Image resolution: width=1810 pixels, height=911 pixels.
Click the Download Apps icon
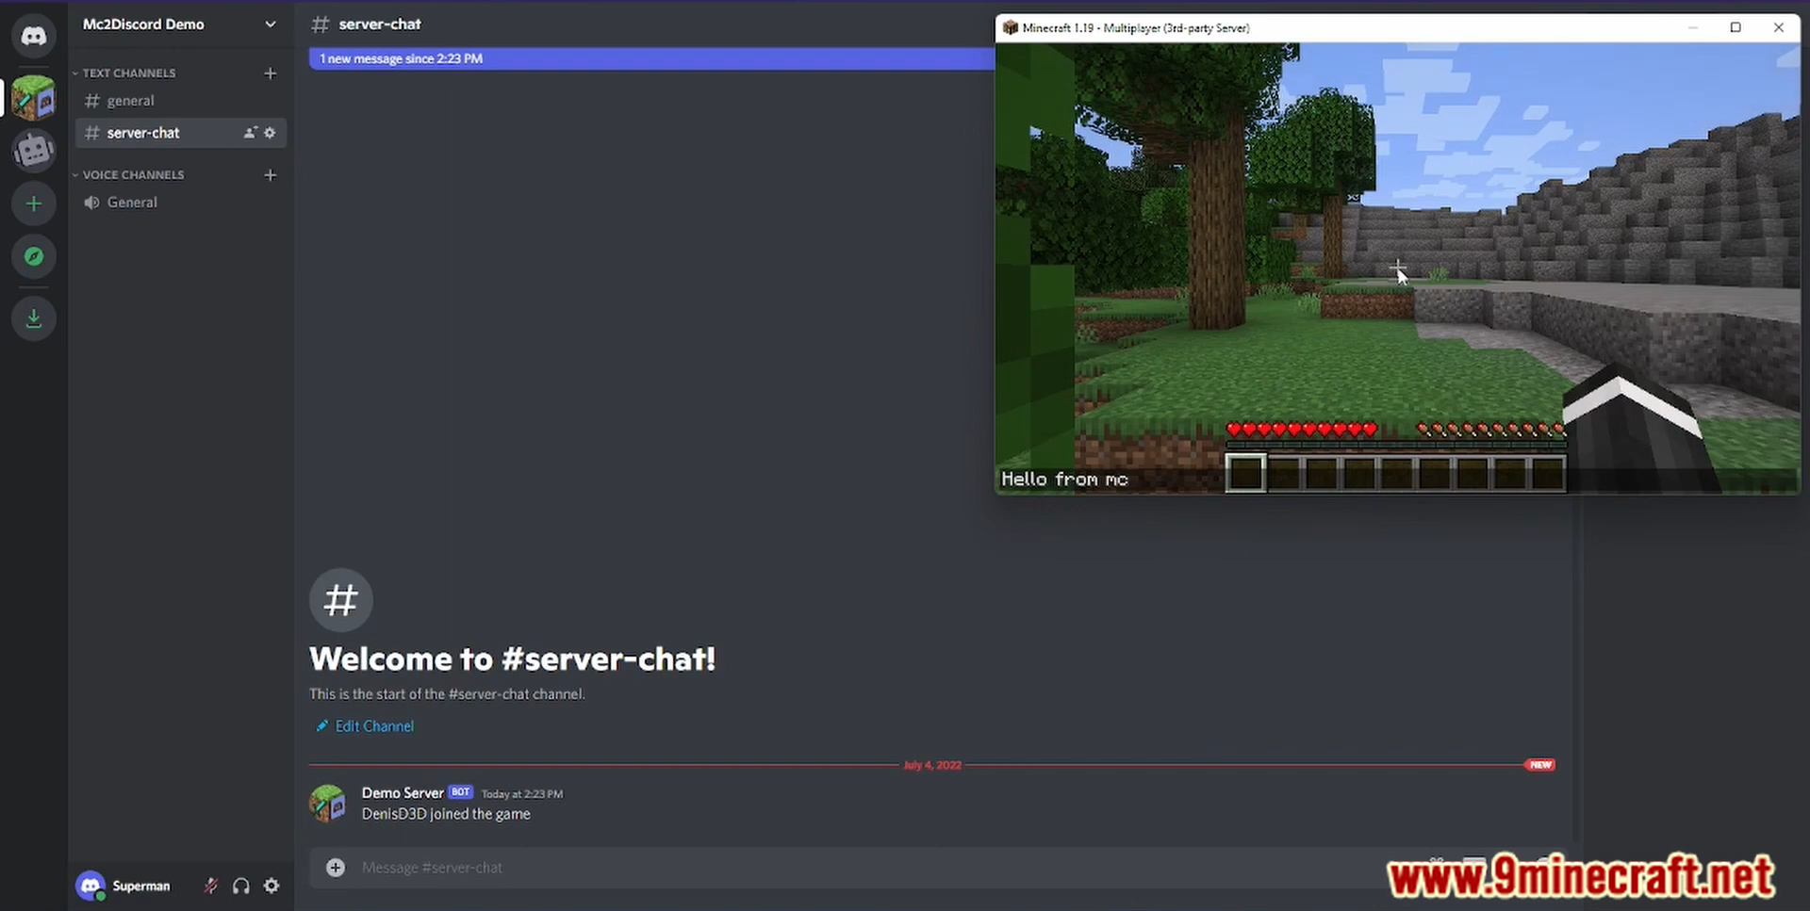point(34,318)
